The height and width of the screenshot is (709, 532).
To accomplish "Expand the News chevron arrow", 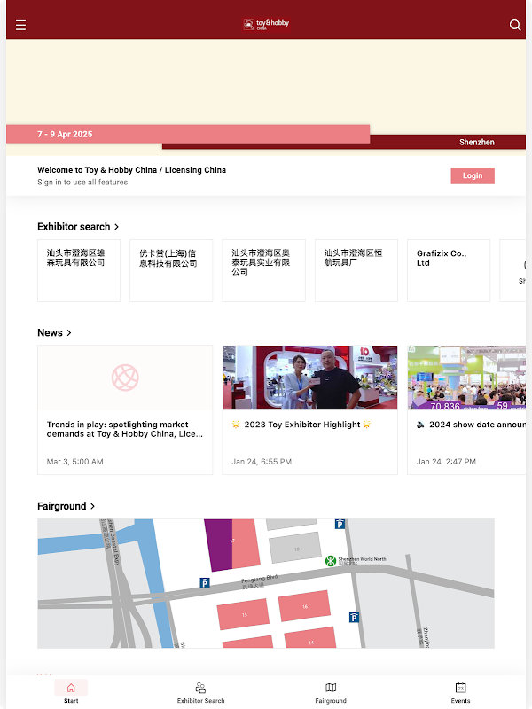I will pyautogui.click(x=69, y=333).
